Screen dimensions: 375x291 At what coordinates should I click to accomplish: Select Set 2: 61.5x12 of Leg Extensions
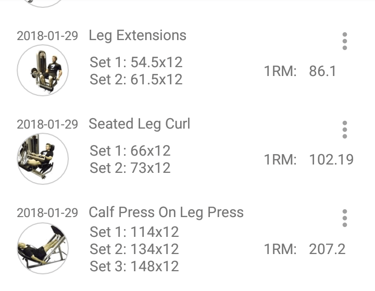[136, 80]
